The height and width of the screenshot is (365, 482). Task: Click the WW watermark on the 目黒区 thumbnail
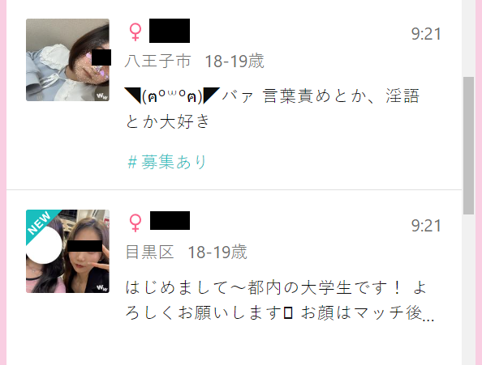tap(102, 288)
